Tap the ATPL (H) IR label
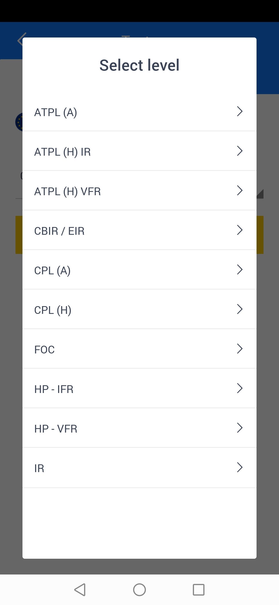279x605 pixels. 63,152
